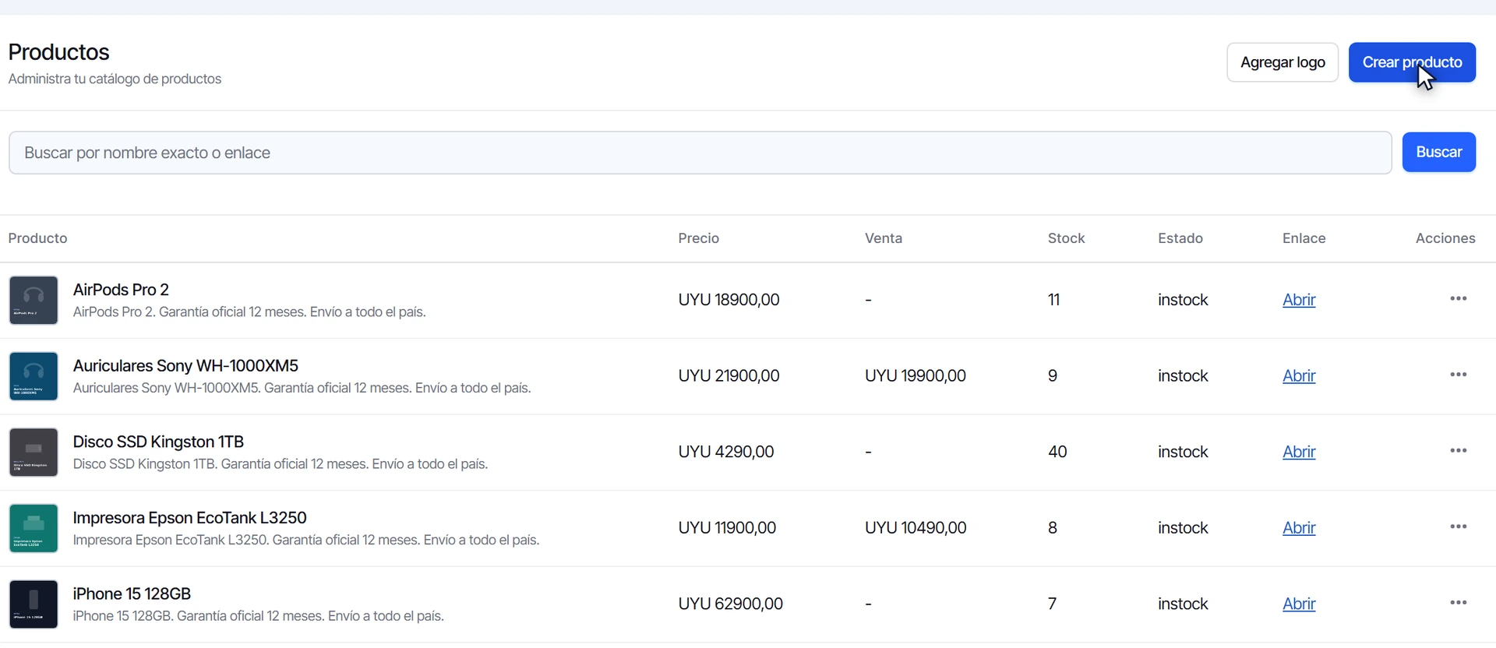Screen dimensions: 1496x648
Task: Open actions menu for Disco SSD Kingston 1TB
Action: [x=1458, y=451]
